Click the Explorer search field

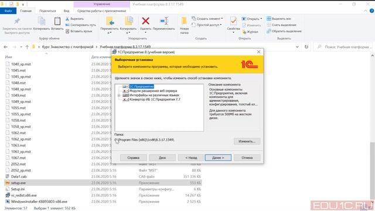(345, 47)
